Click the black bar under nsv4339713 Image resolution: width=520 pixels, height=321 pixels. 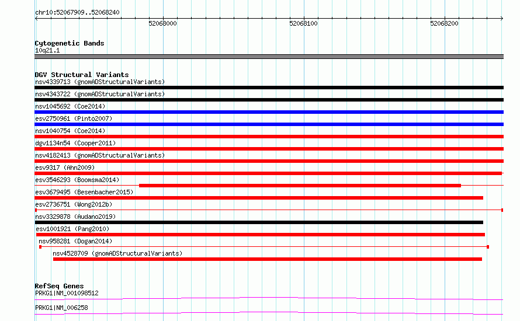269,88
